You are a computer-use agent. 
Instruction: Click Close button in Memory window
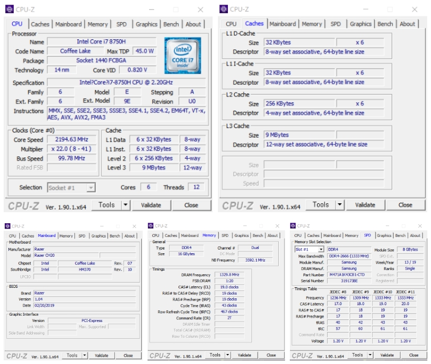click(271, 355)
